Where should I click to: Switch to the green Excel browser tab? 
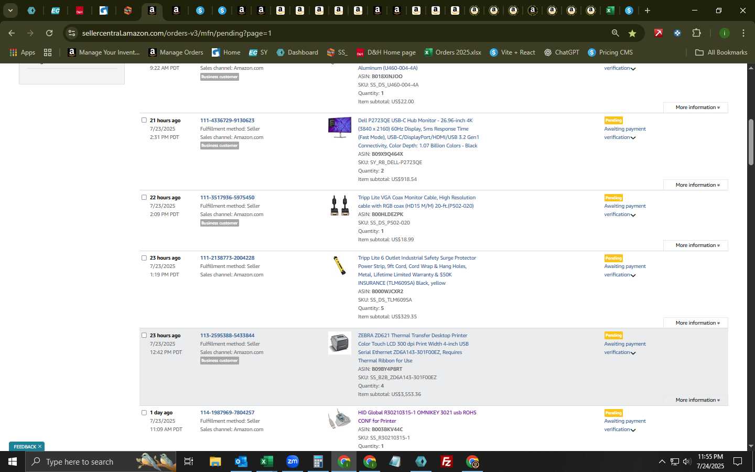point(610,10)
